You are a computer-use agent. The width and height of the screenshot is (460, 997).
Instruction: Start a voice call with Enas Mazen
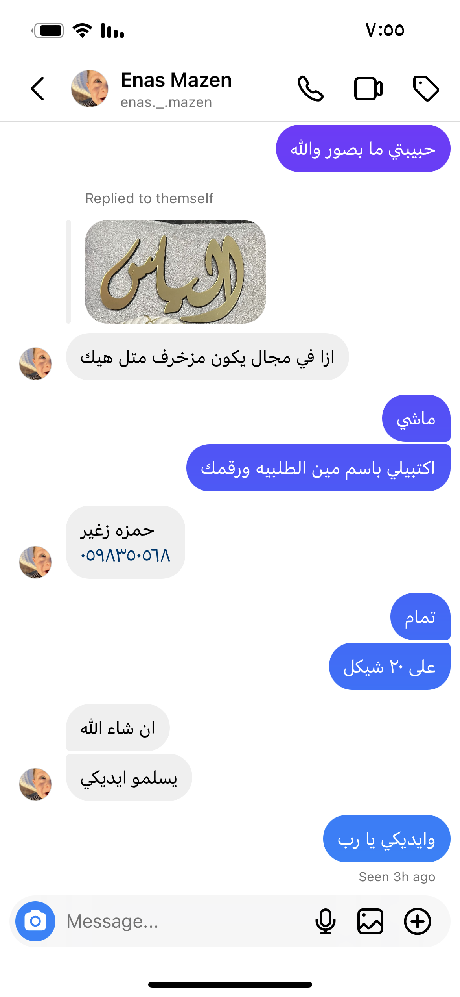311,89
